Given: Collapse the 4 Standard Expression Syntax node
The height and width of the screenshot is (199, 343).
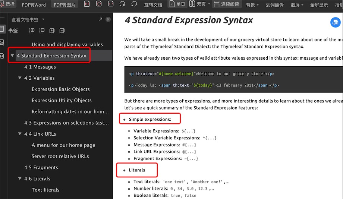Looking at the screenshot, I should (x=12, y=56).
